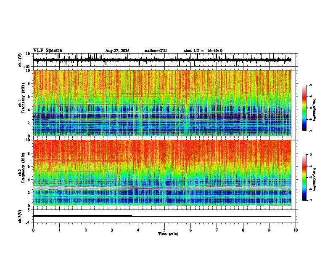Click time axis tick label "2"
The width and height of the screenshot is (333, 258).
click(x=86, y=230)
